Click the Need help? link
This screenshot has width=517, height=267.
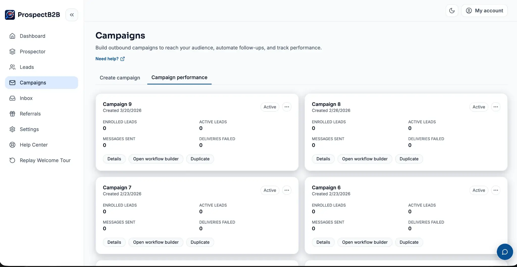(x=110, y=59)
